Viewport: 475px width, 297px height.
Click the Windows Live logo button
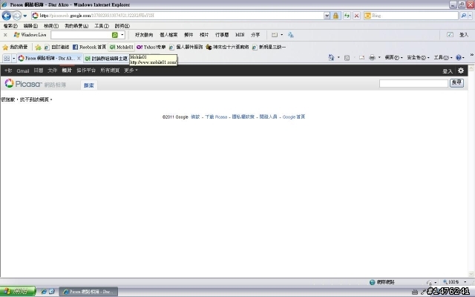(x=30, y=35)
